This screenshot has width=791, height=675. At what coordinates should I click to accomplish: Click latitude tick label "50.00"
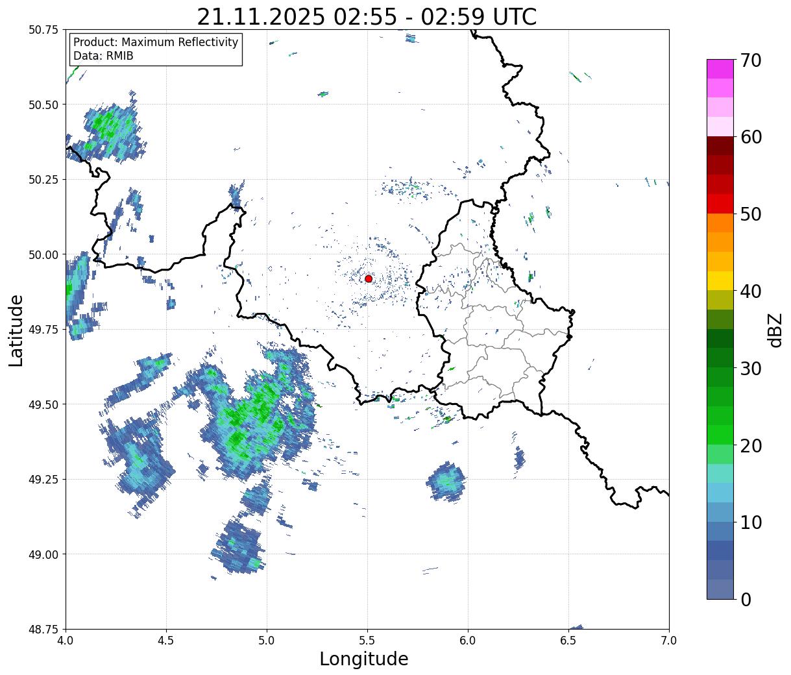[x=43, y=254]
